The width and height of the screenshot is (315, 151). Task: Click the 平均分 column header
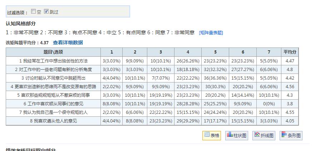pyautogui.click(x=290, y=52)
